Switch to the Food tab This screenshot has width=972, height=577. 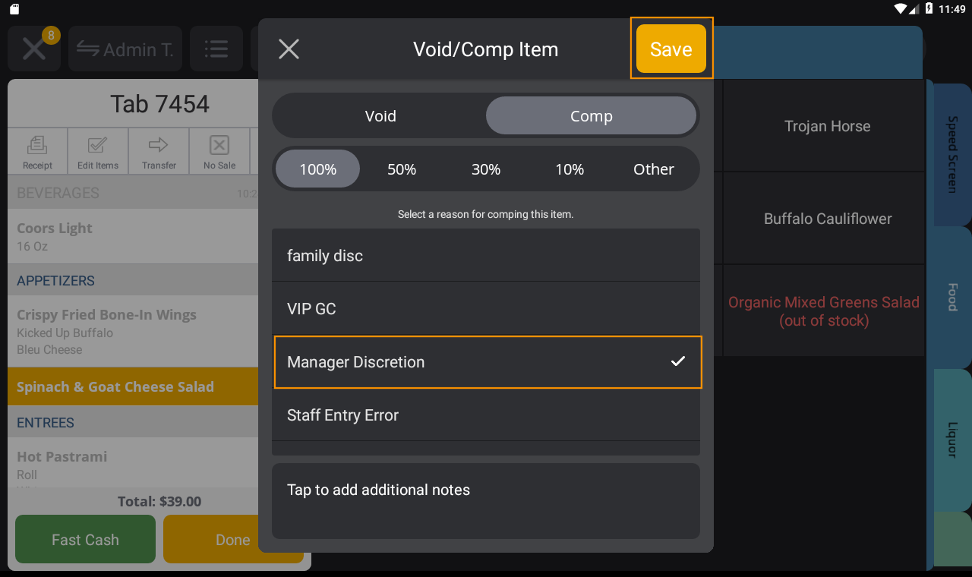click(951, 298)
